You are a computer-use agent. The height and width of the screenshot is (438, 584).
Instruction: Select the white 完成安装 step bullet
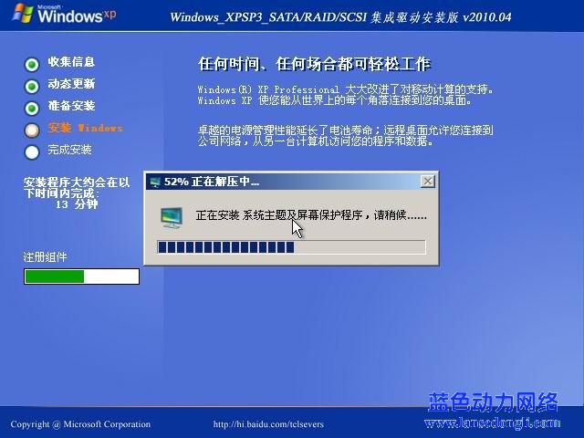(x=32, y=151)
